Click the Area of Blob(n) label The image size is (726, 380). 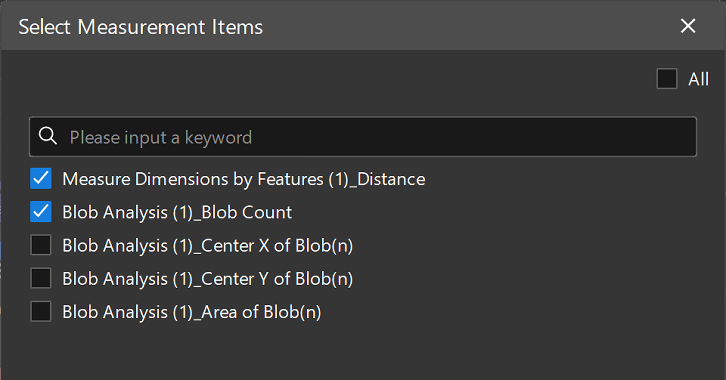(x=192, y=312)
